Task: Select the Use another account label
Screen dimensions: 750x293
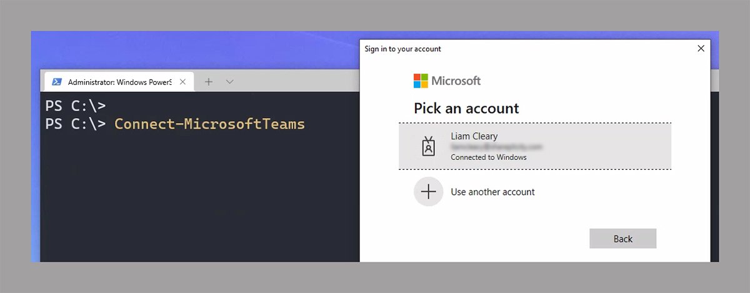Action: click(492, 192)
